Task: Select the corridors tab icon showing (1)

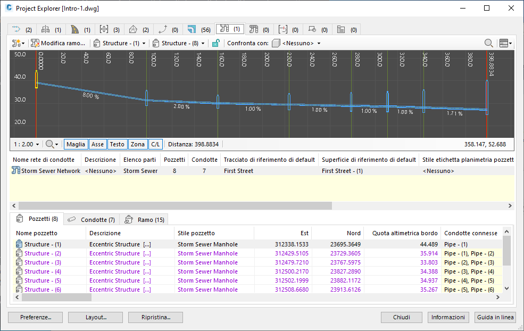Action: tap(74, 29)
